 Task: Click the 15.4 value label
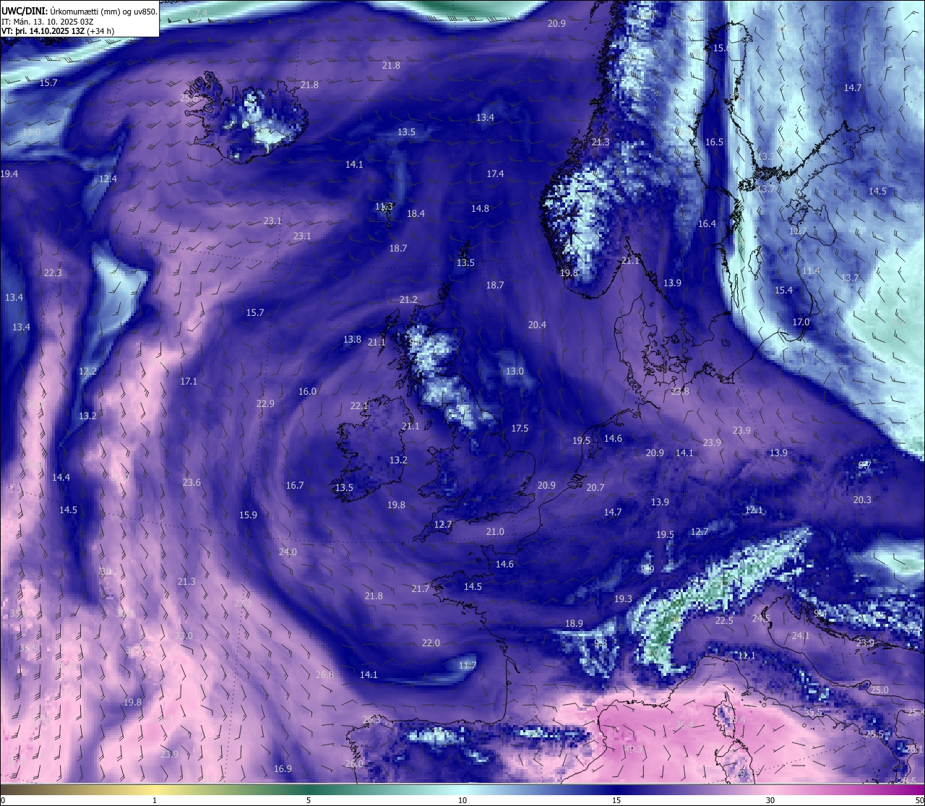783,291
